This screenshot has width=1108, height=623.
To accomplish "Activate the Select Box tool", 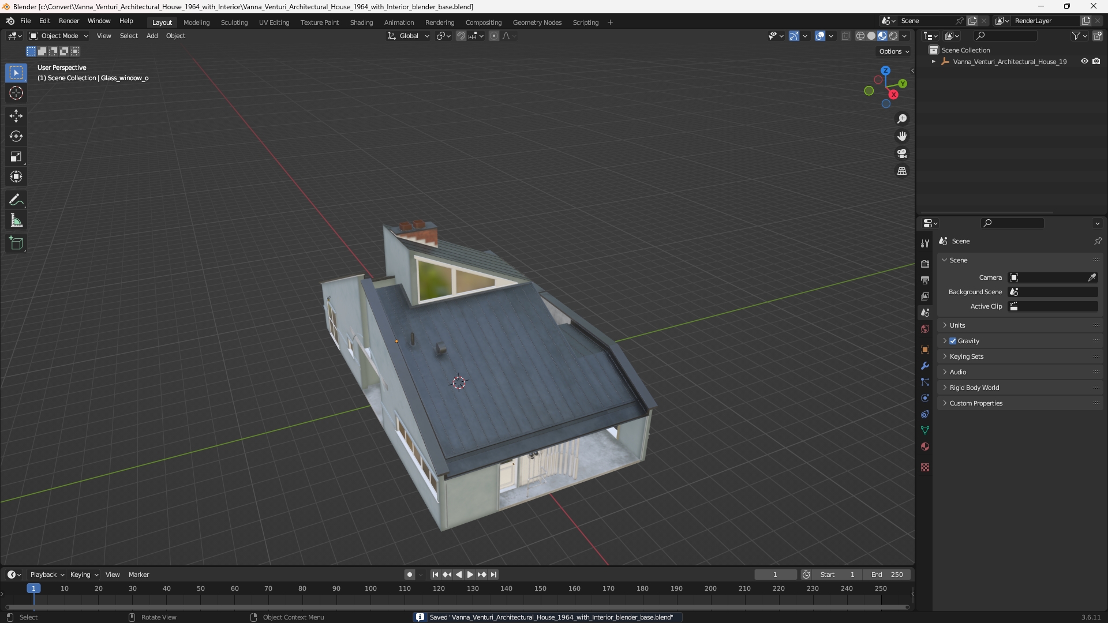I will 16,73.
